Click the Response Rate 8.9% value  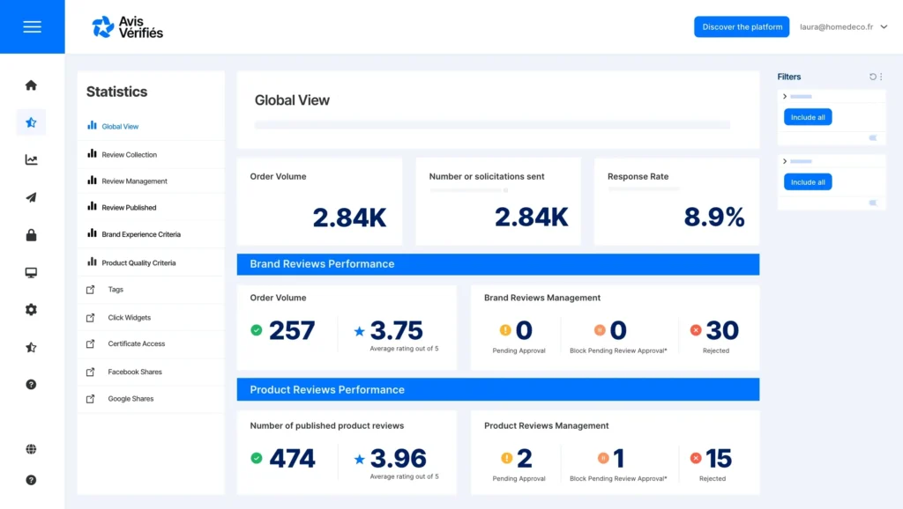coord(714,218)
